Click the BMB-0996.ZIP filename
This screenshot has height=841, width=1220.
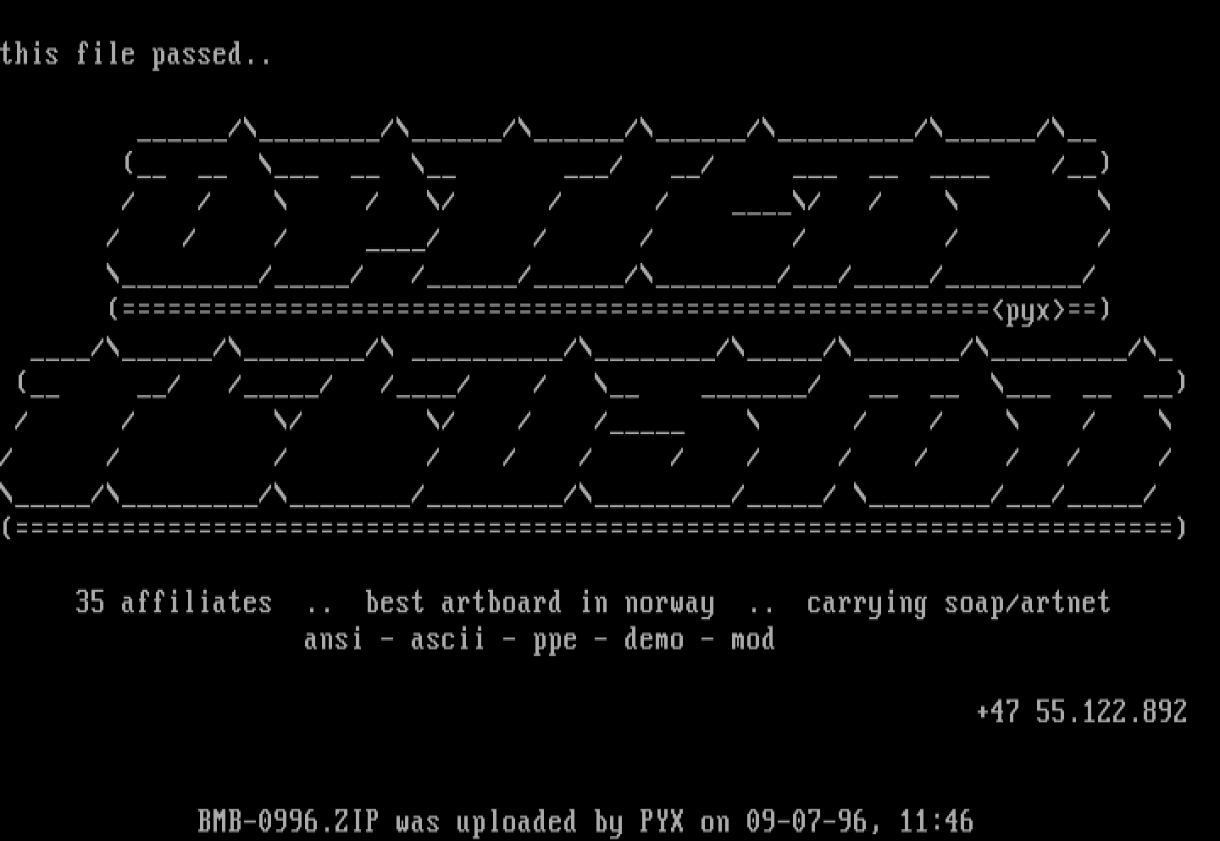(x=288, y=821)
